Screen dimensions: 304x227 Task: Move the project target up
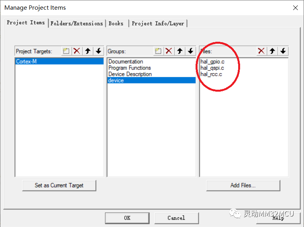pos(88,51)
